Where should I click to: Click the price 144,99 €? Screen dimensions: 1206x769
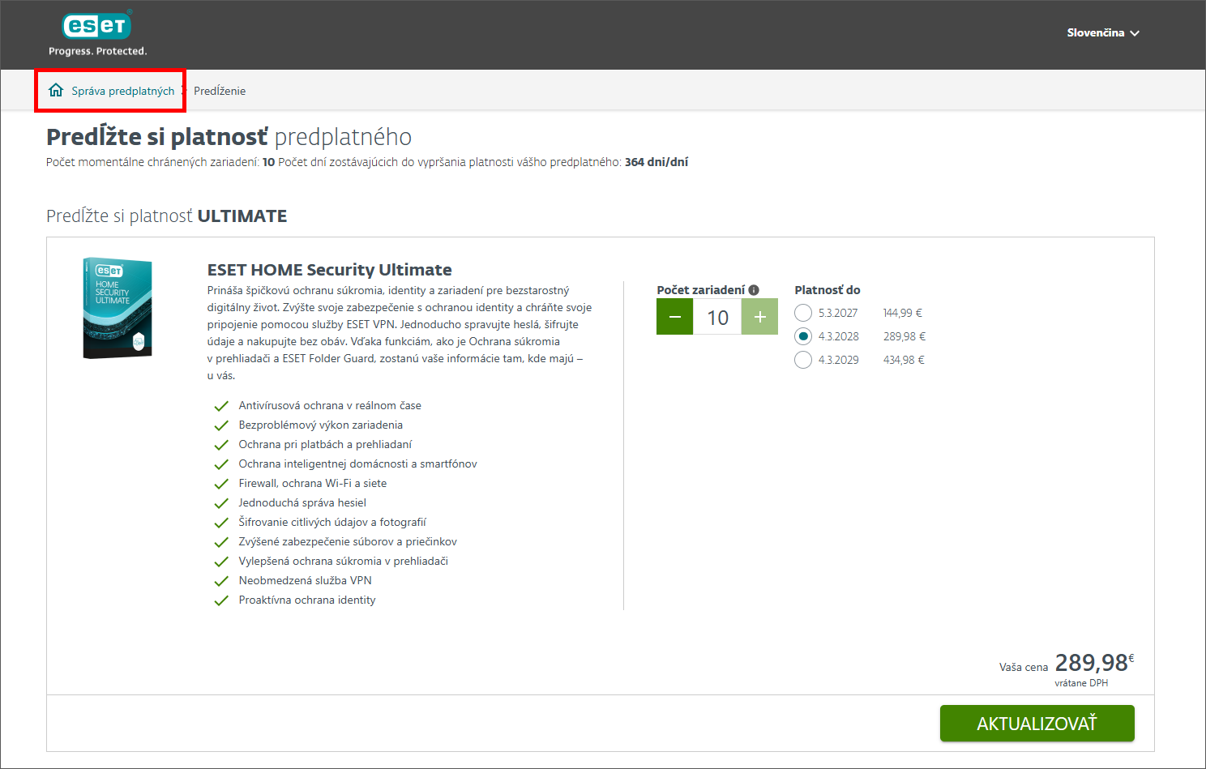[902, 313]
